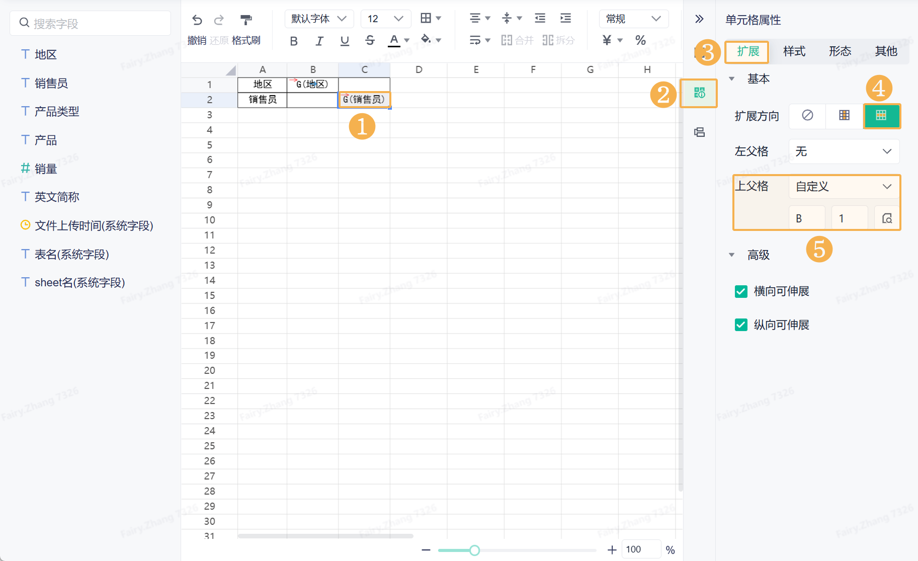Click the parent cell column field B
The height and width of the screenshot is (561, 918).
point(807,218)
